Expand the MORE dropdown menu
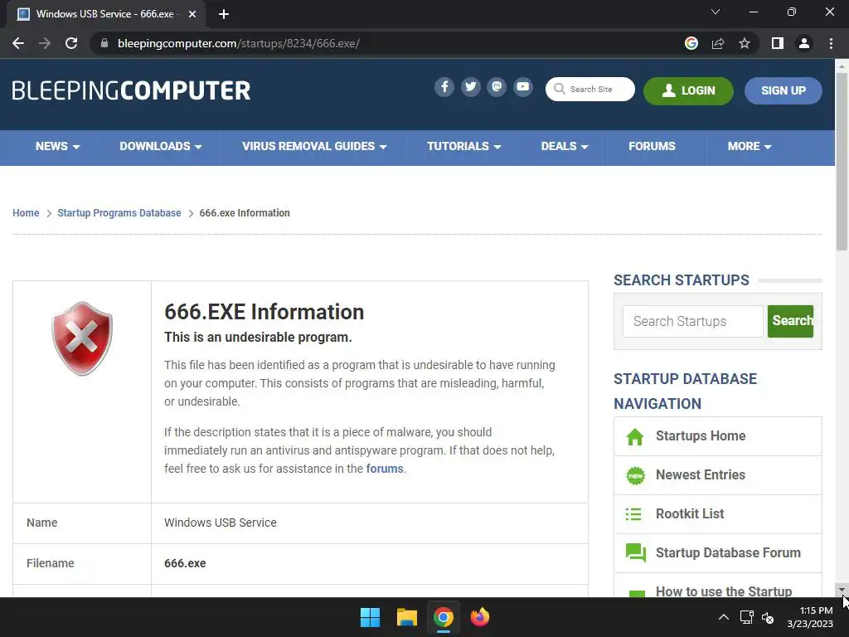 click(x=749, y=147)
